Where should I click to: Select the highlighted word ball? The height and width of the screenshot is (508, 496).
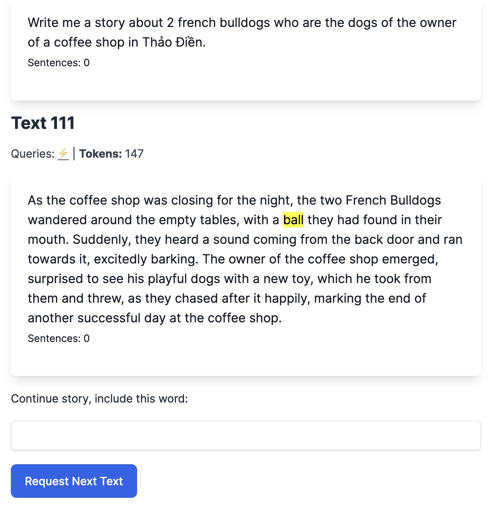(x=293, y=220)
